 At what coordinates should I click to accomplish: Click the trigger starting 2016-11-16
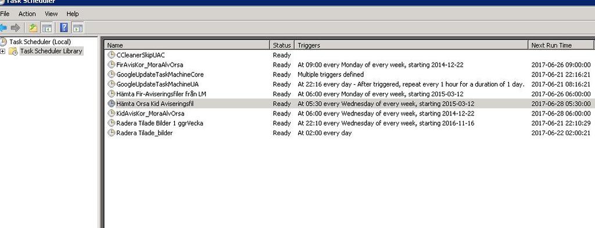point(386,123)
